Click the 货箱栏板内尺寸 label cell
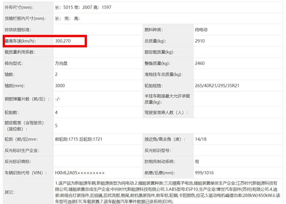This screenshot has height=204, width=286. click(x=25, y=19)
